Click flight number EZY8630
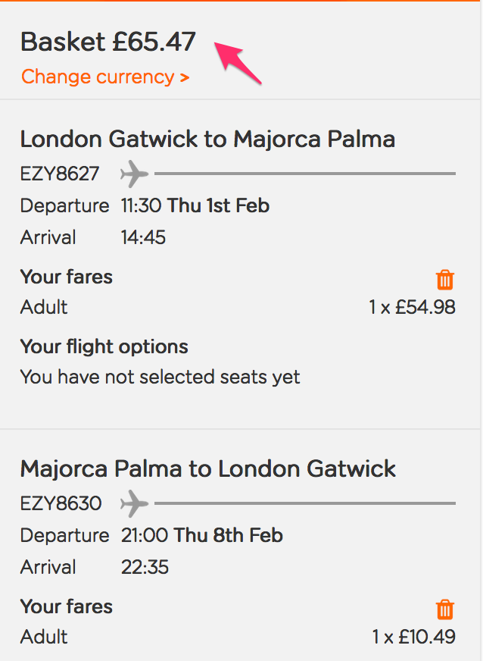This screenshot has width=483, height=661. click(x=61, y=503)
